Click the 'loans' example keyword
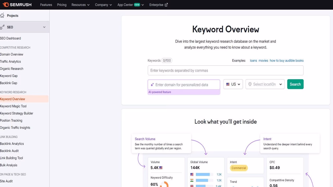 (253, 60)
